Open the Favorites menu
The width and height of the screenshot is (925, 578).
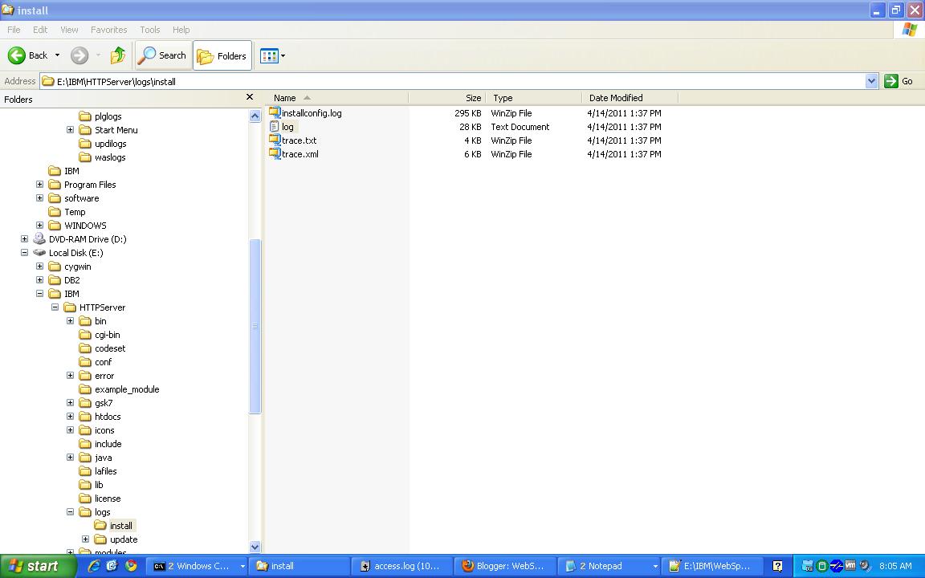coord(108,30)
